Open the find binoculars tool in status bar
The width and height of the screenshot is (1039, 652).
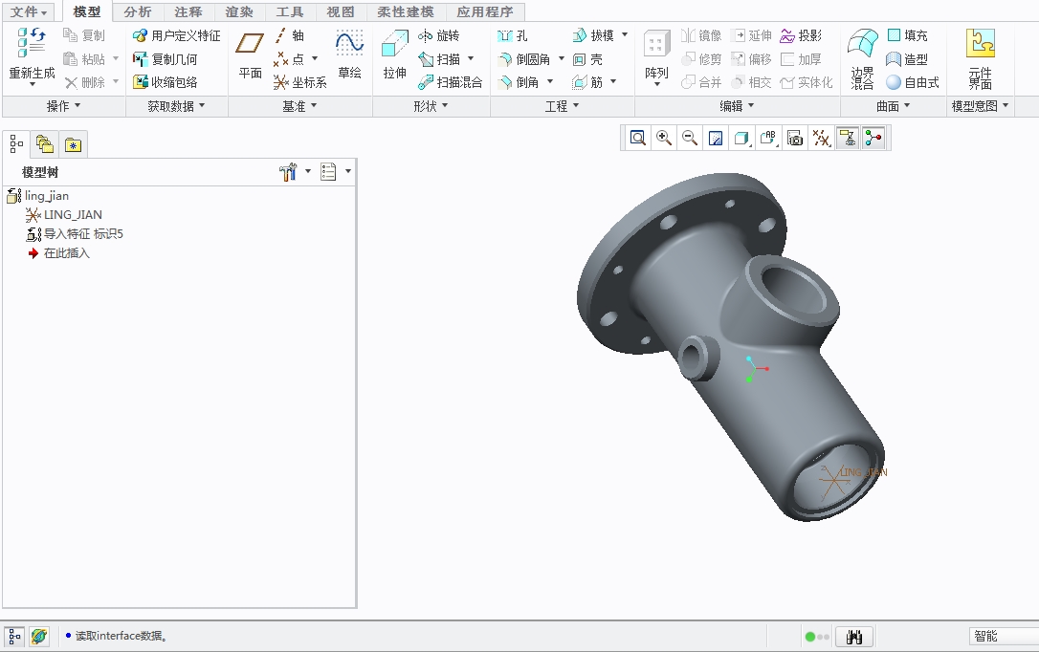(854, 637)
